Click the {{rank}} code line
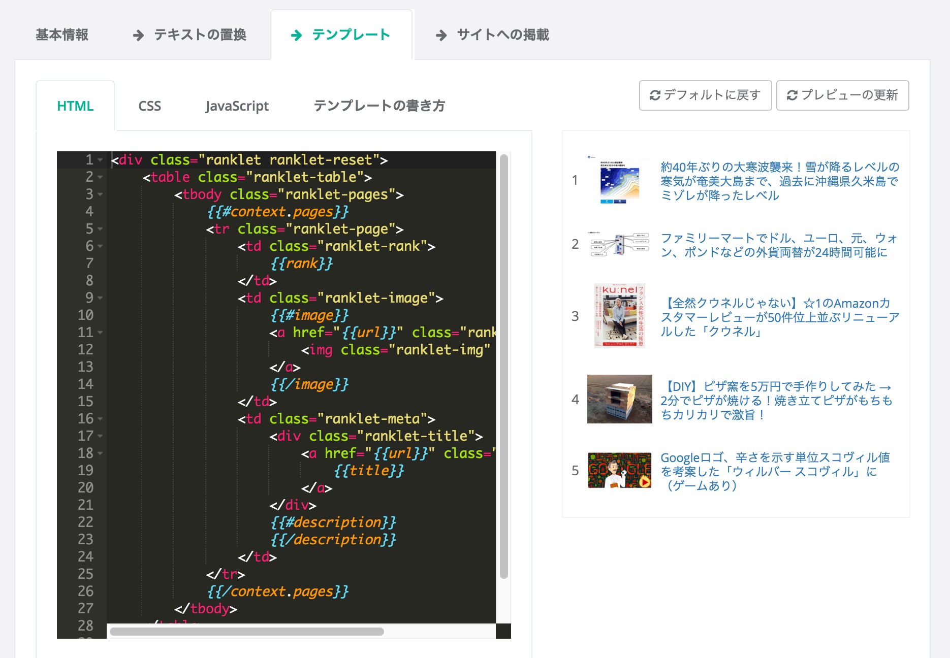The width and height of the screenshot is (950, 658). click(302, 264)
